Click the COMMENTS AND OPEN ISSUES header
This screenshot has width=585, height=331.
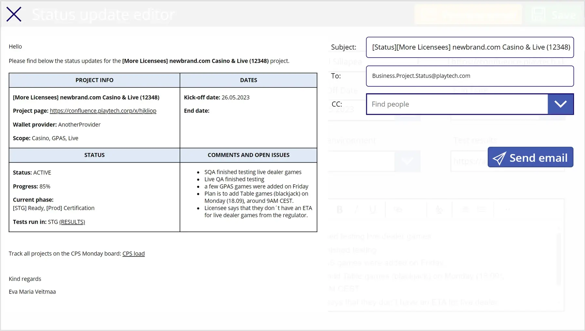[x=249, y=155]
